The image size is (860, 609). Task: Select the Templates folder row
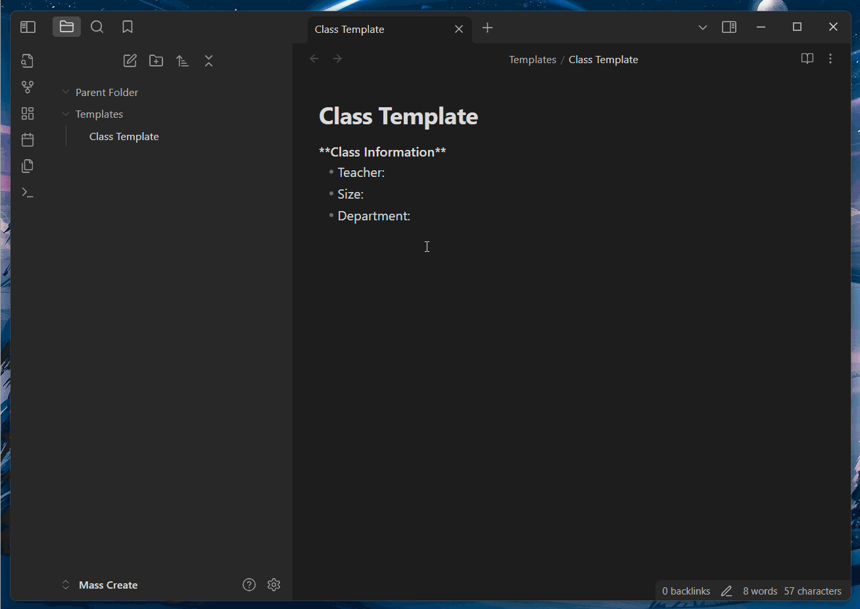99,114
